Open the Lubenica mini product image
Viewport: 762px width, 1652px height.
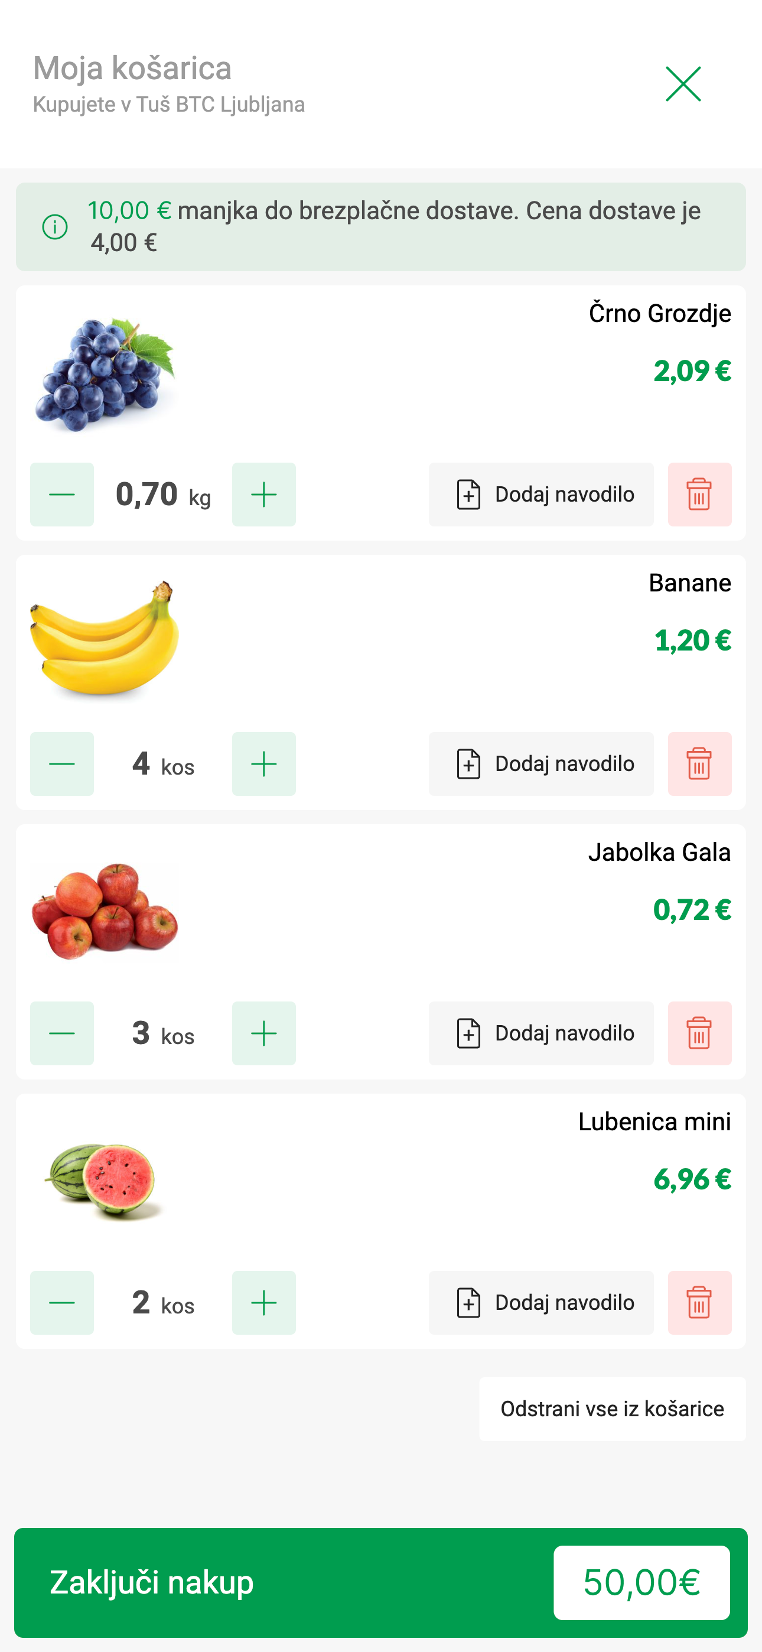pyautogui.click(x=103, y=1180)
